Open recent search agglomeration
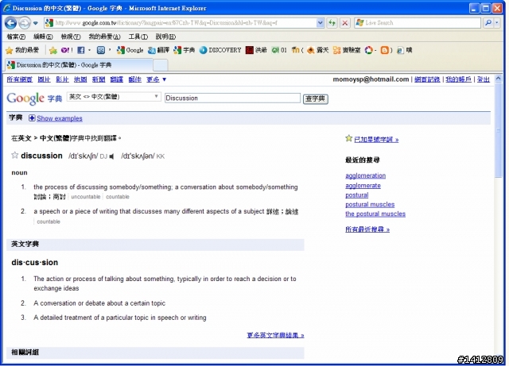The width and height of the screenshot is (509, 366). point(365,175)
